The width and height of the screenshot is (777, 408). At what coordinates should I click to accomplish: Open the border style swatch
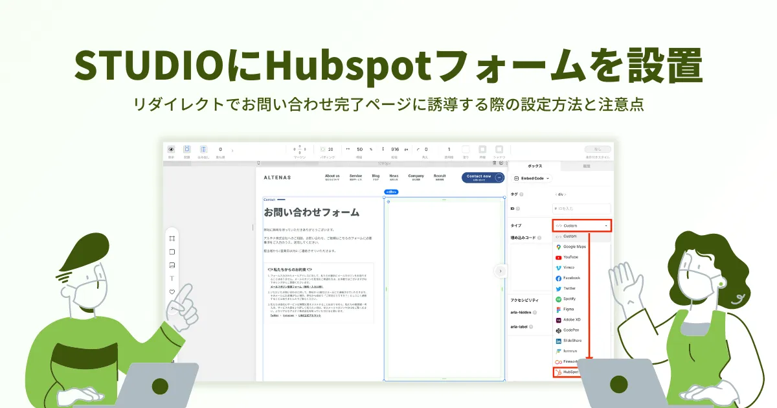(x=482, y=149)
